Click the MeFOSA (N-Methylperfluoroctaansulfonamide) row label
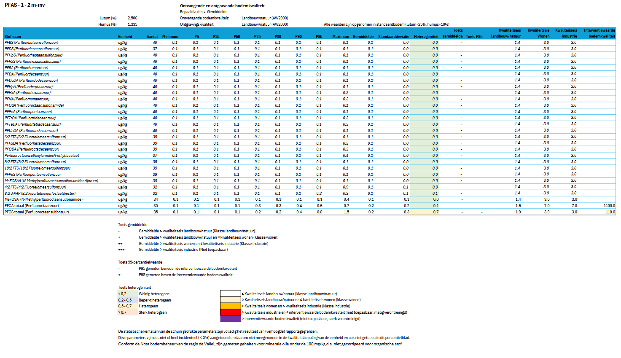 click(x=43, y=199)
